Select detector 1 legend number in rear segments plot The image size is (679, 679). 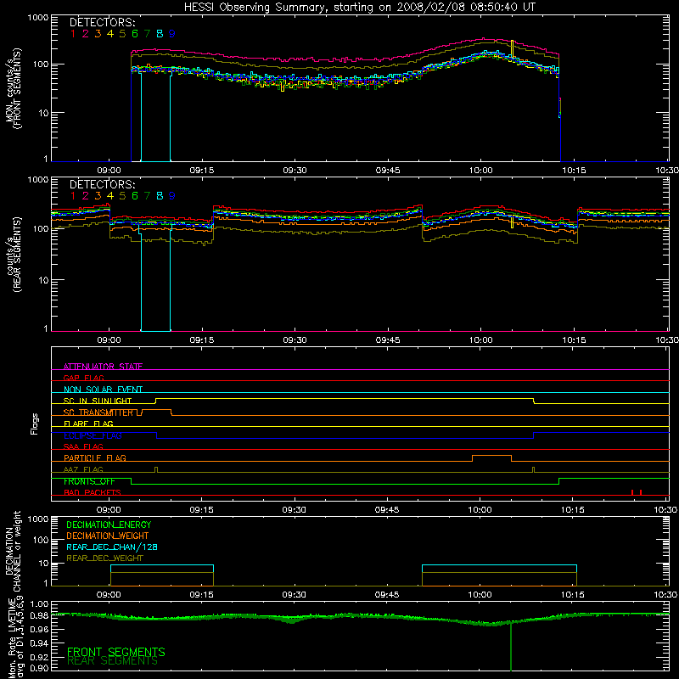click(x=73, y=196)
